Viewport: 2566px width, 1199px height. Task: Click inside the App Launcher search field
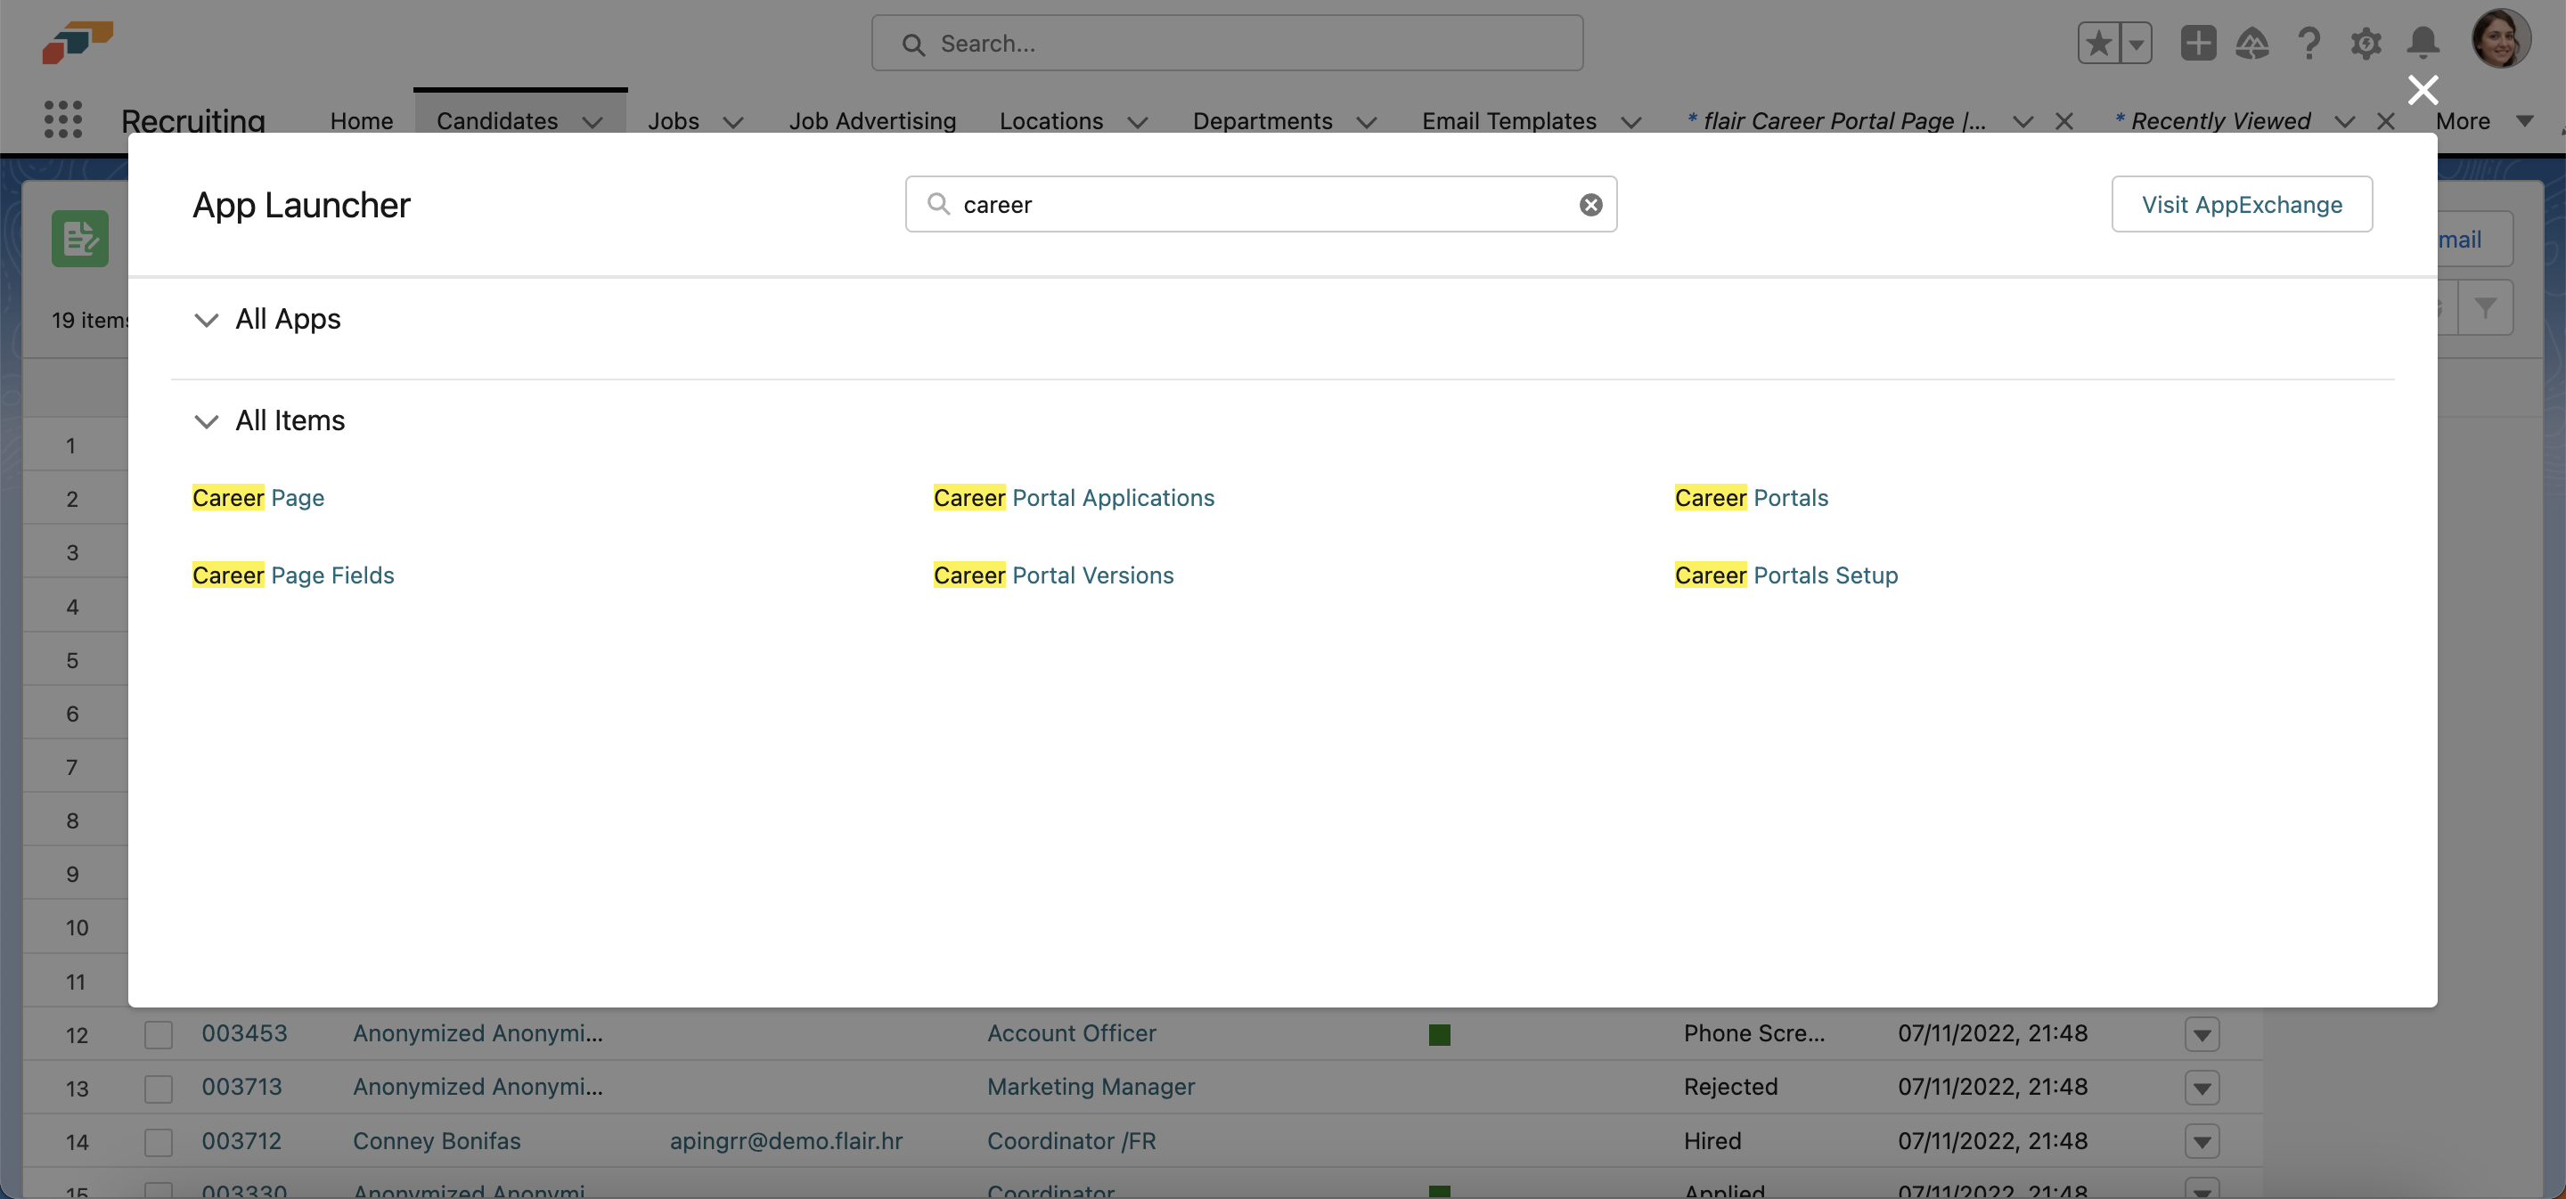coord(1255,205)
